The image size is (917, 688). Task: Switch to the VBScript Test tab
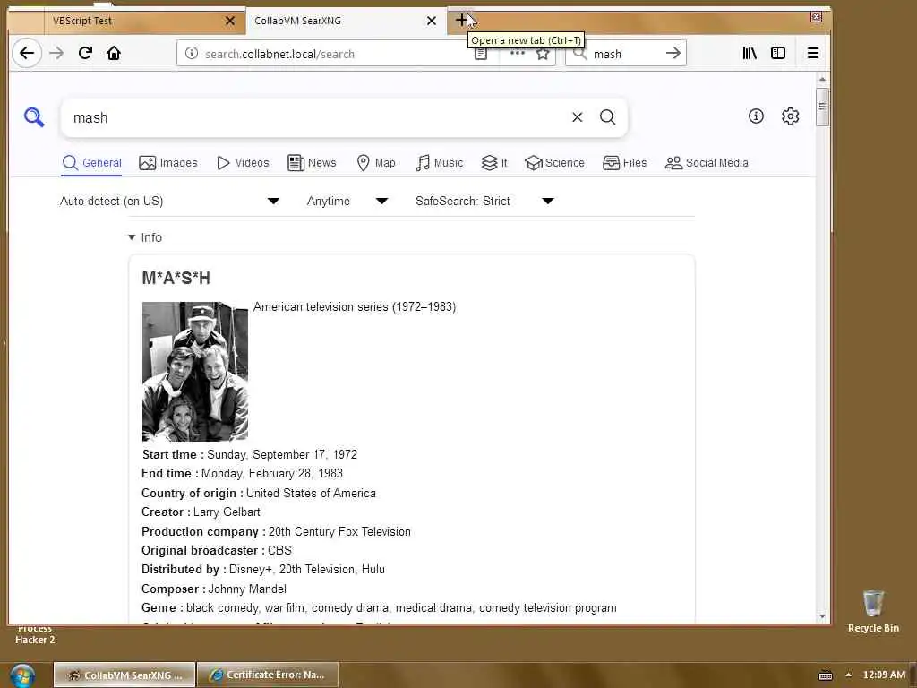[x=142, y=21]
